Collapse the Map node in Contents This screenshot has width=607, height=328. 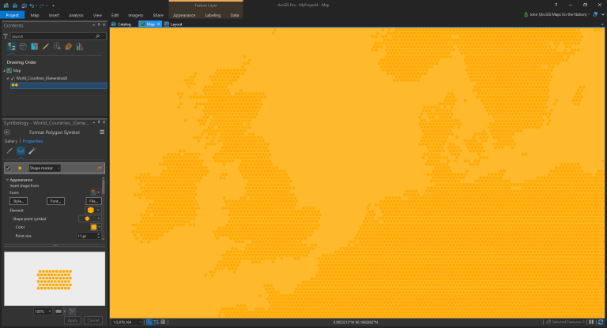coord(4,71)
